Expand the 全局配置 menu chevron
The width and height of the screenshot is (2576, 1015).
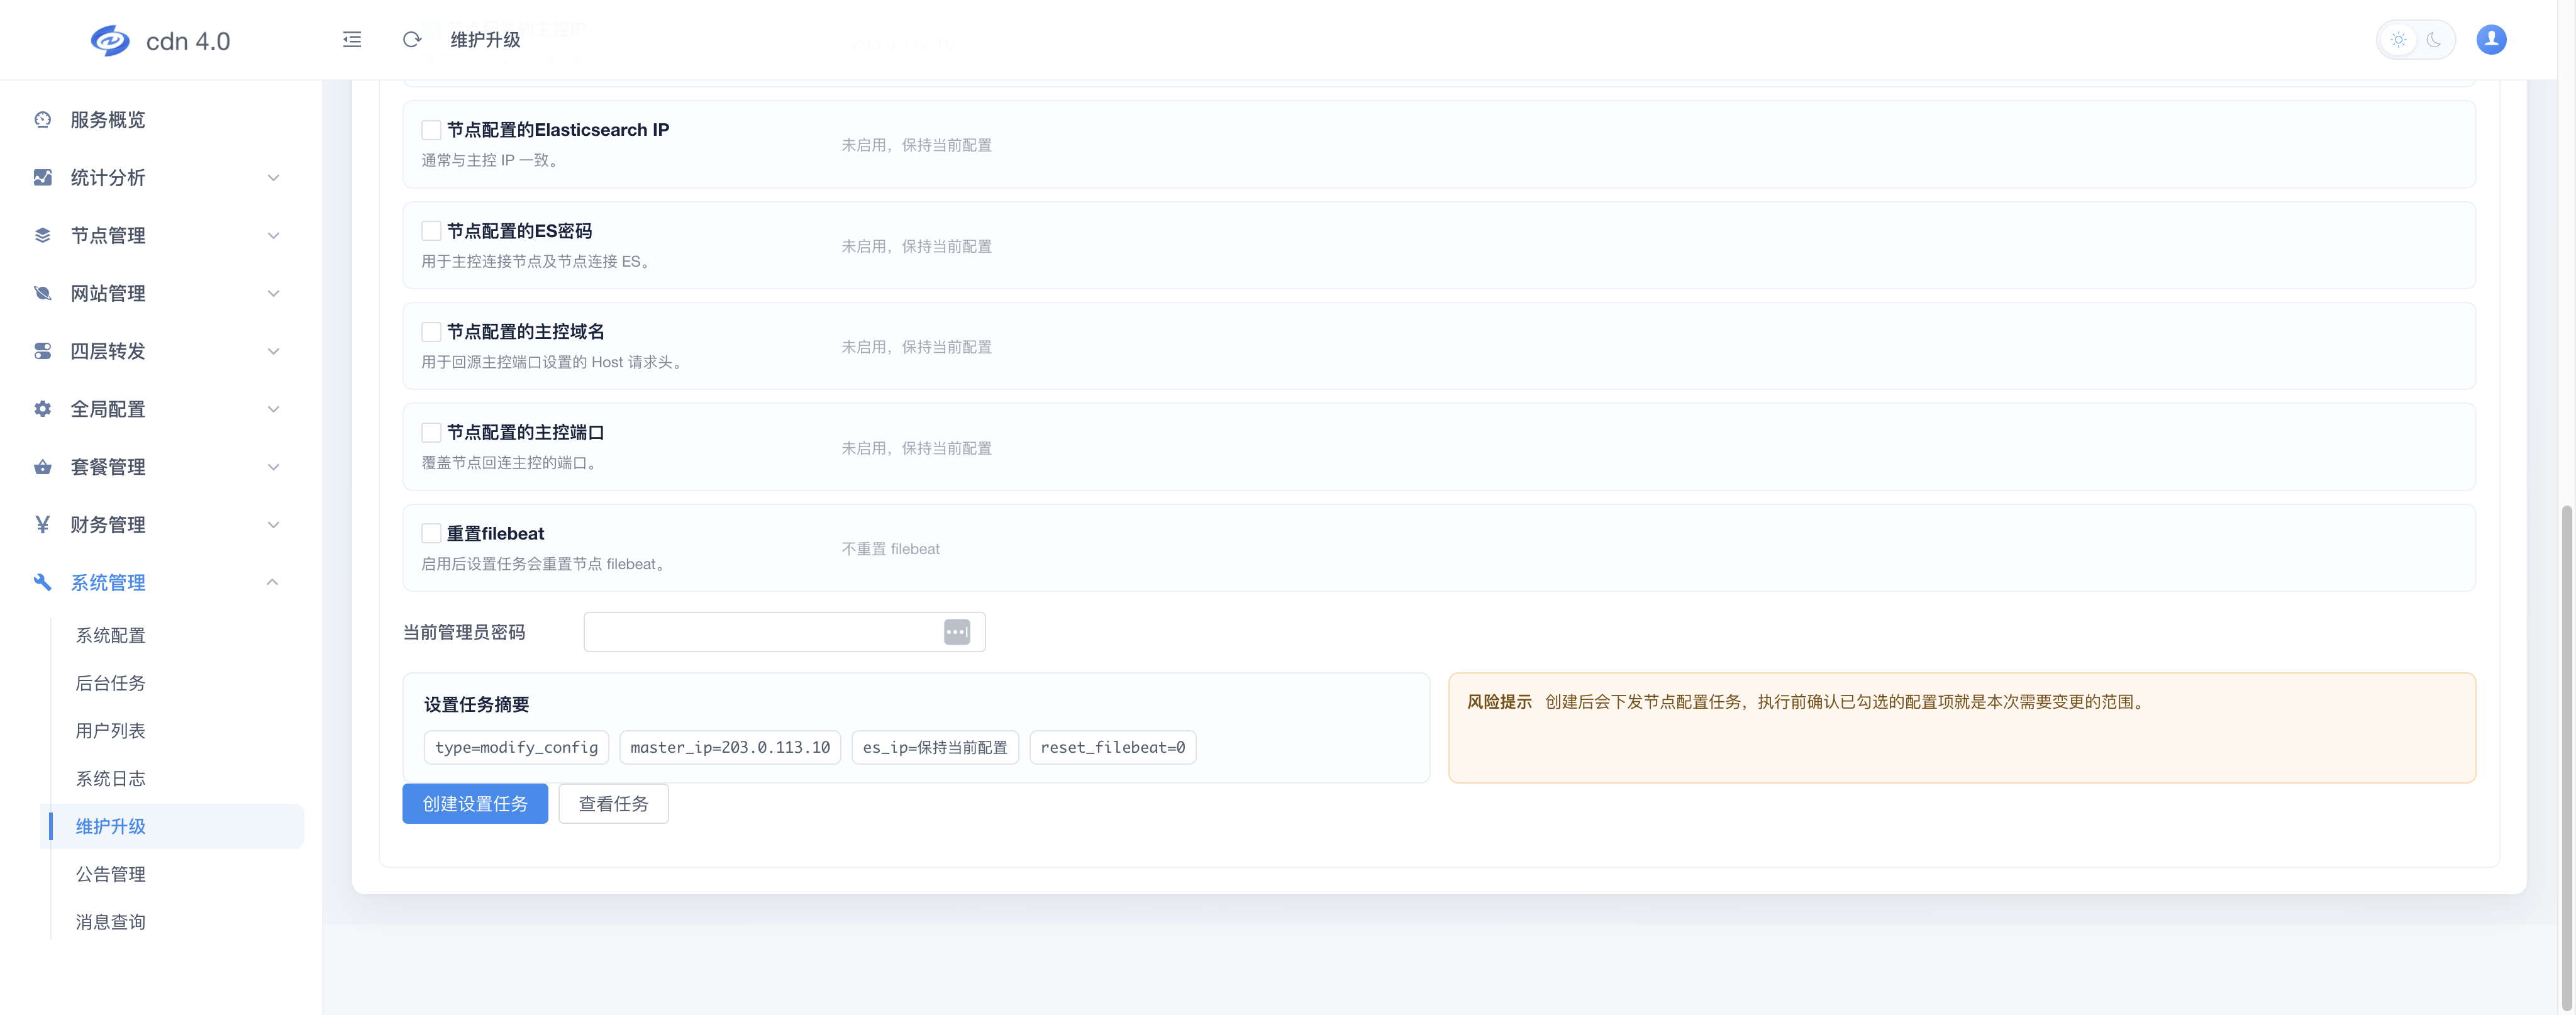click(273, 409)
